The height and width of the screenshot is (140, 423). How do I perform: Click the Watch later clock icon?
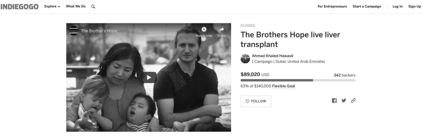[204, 29]
